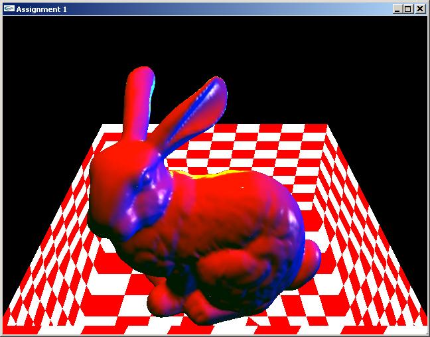Viewport: 430px width, 337px height.
Task: Click the rendered bunny model
Action: tap(204, 196)
